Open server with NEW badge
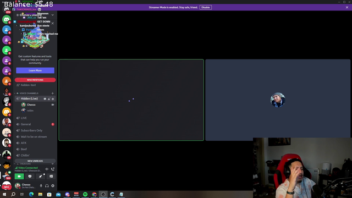This screenshot has width=352, height=198. 7,185
